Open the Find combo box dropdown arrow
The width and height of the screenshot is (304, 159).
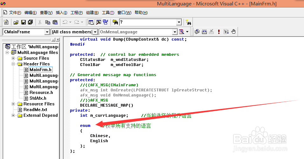click(x=179, y=22)
